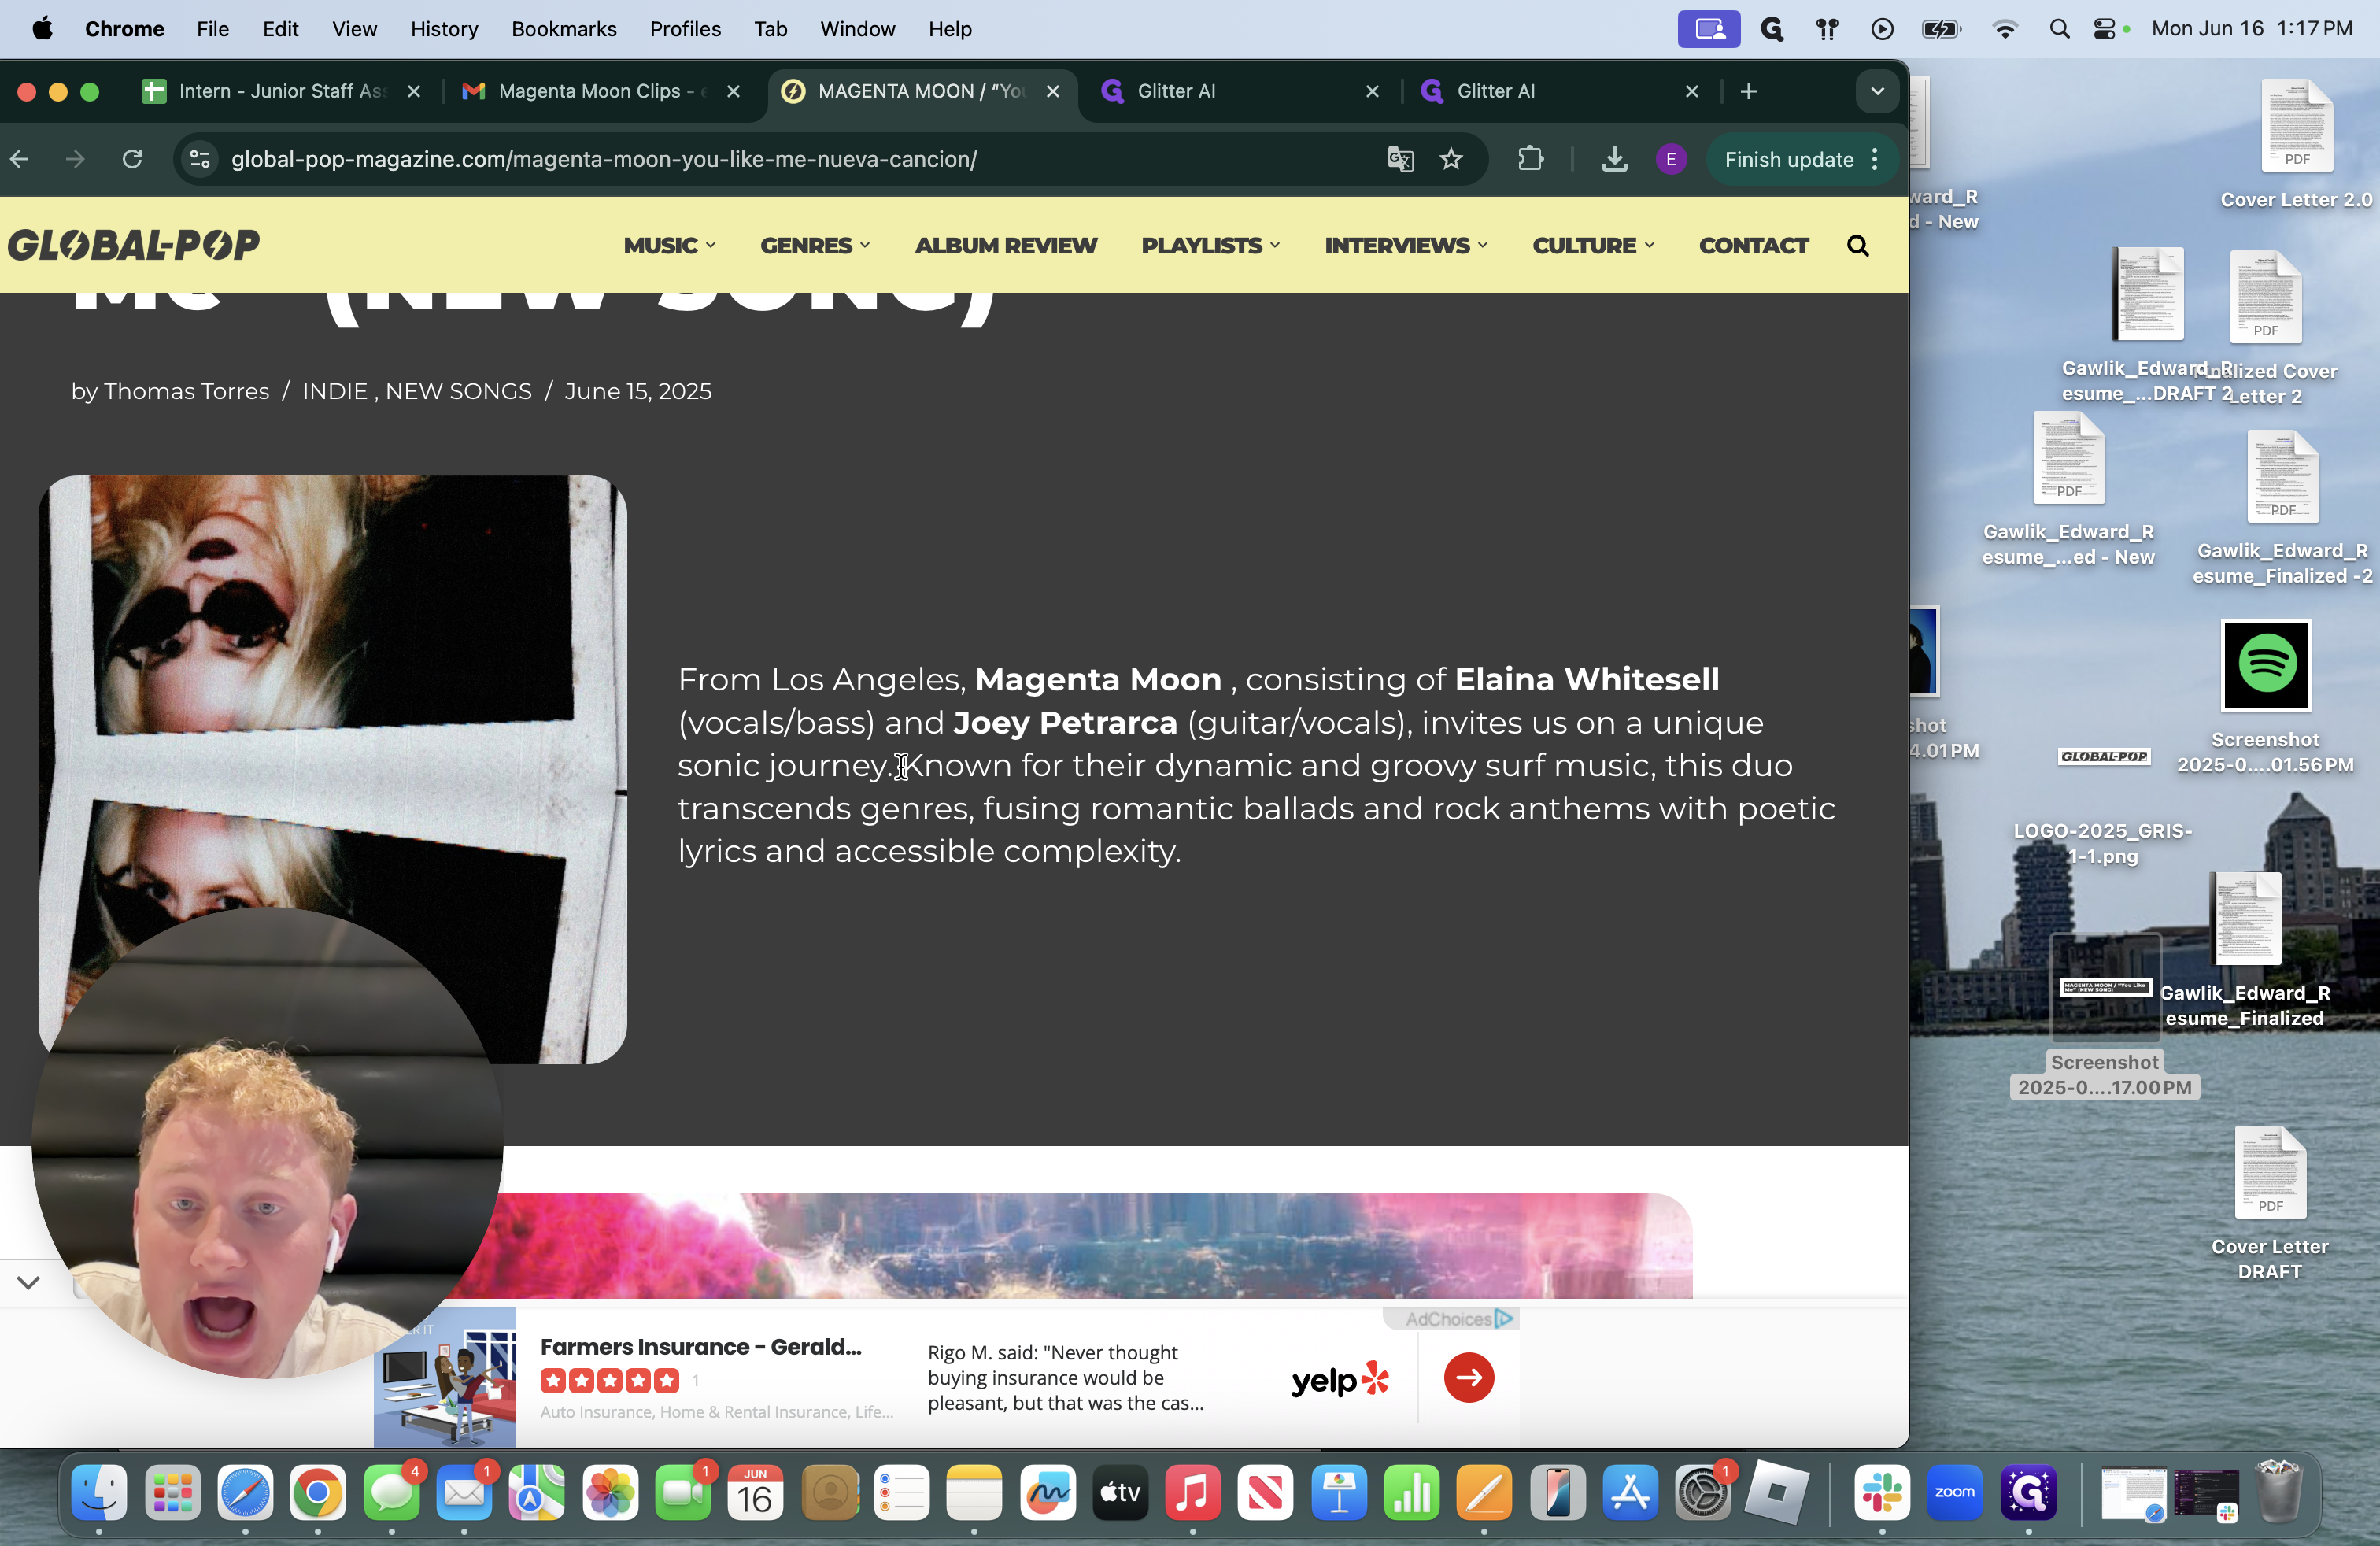Open Calendar in the dock
The height and width of the screenshot is (1546, 2380).
tap(755, 1493)
